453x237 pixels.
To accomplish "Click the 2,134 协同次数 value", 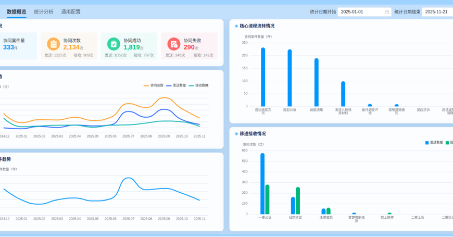I will [x=71, y=47].
